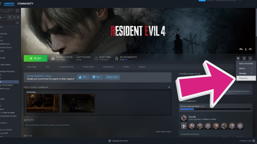Viewport: 257px width, 144px height.
Task: Click the achievements progress bar
Action: [215, 109]
